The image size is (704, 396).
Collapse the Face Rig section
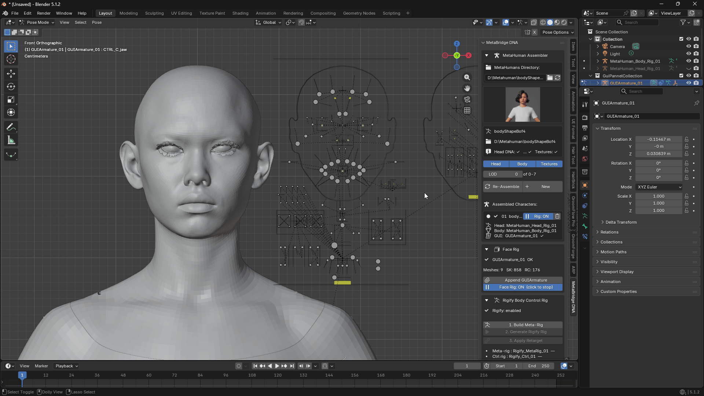pos(487,249)
